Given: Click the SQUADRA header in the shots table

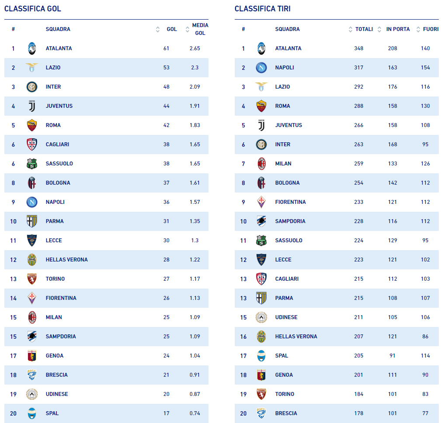Looking at the screenshot, I should [x=287, y=29].
